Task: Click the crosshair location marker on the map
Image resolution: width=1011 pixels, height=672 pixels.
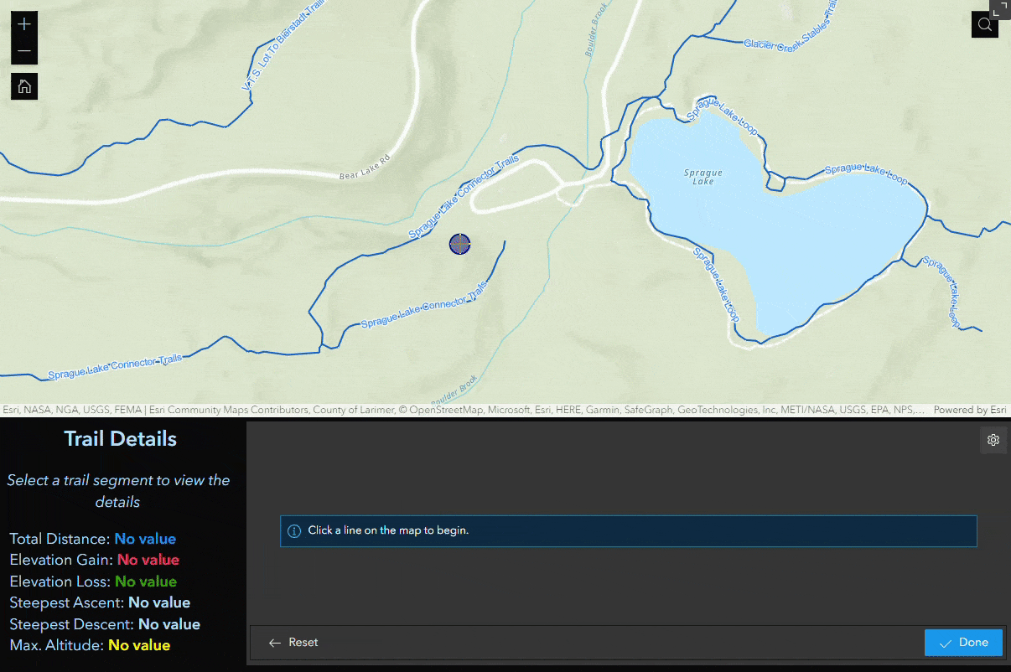Action: click(459, 244)
